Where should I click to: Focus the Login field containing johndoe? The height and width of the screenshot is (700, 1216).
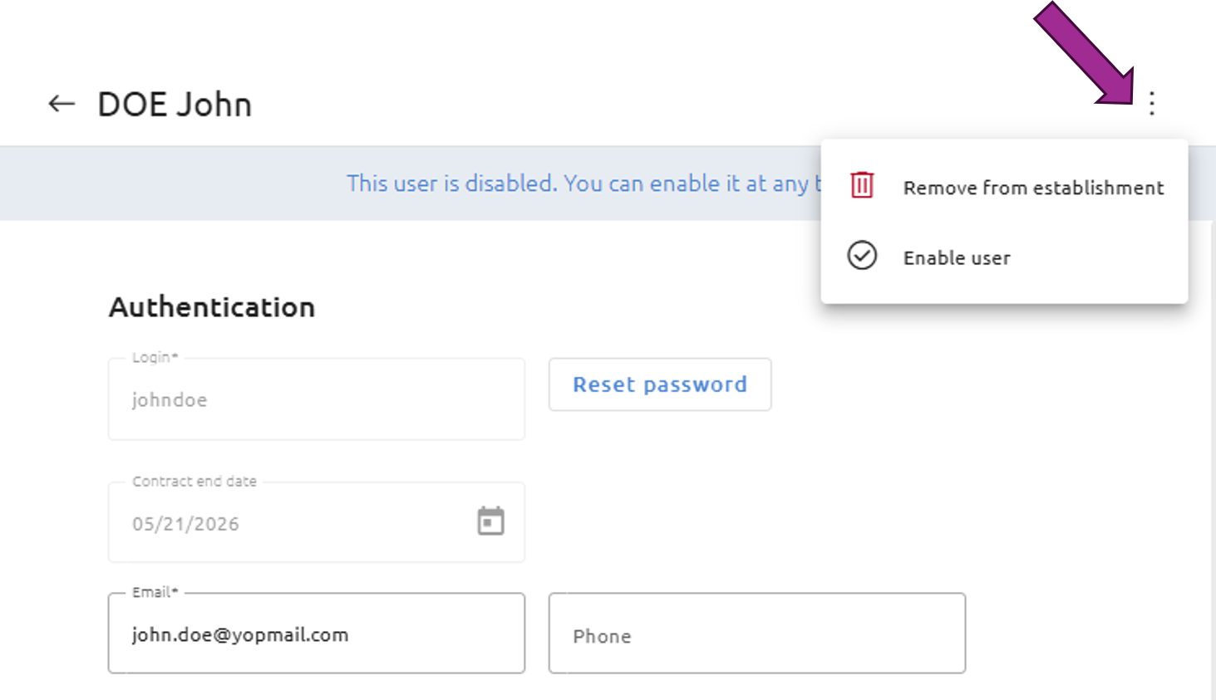pos(317,399)
